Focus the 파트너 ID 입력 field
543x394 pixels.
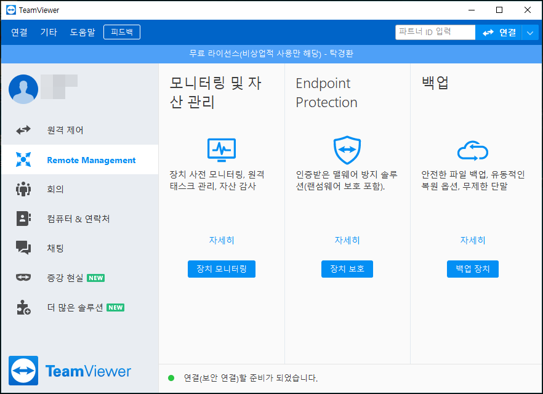(435, 32)
